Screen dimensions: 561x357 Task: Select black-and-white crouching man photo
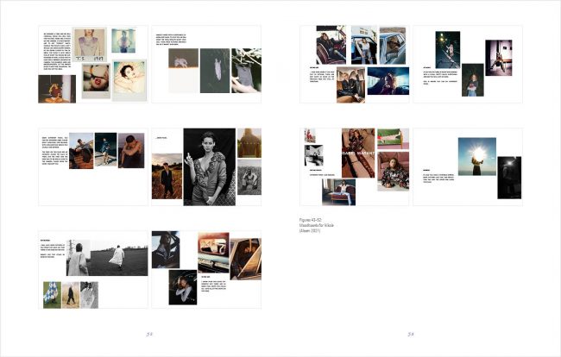(249, 177)
